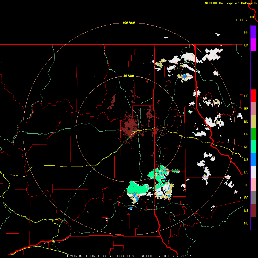Viewport: 258px width, 258px height.
Task: Click the 'BD' legend label
Action: (246, 122)
